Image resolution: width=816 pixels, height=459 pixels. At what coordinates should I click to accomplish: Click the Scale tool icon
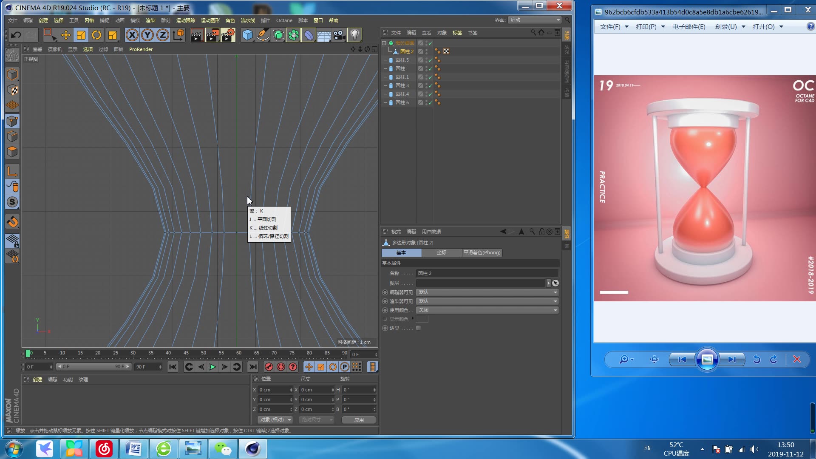(81, 35)
